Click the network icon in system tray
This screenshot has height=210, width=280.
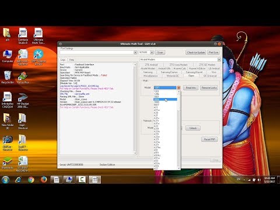click(x=249, y=180)
